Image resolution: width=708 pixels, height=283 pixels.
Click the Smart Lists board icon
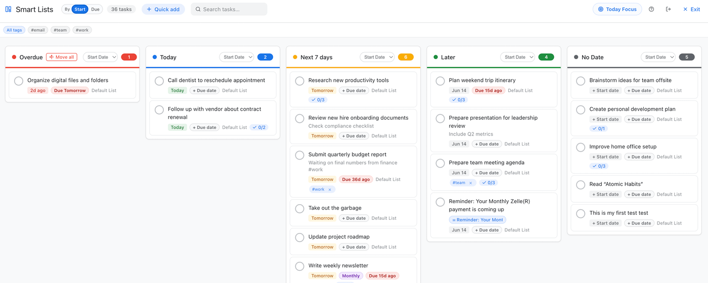click(x=8, y=9)
